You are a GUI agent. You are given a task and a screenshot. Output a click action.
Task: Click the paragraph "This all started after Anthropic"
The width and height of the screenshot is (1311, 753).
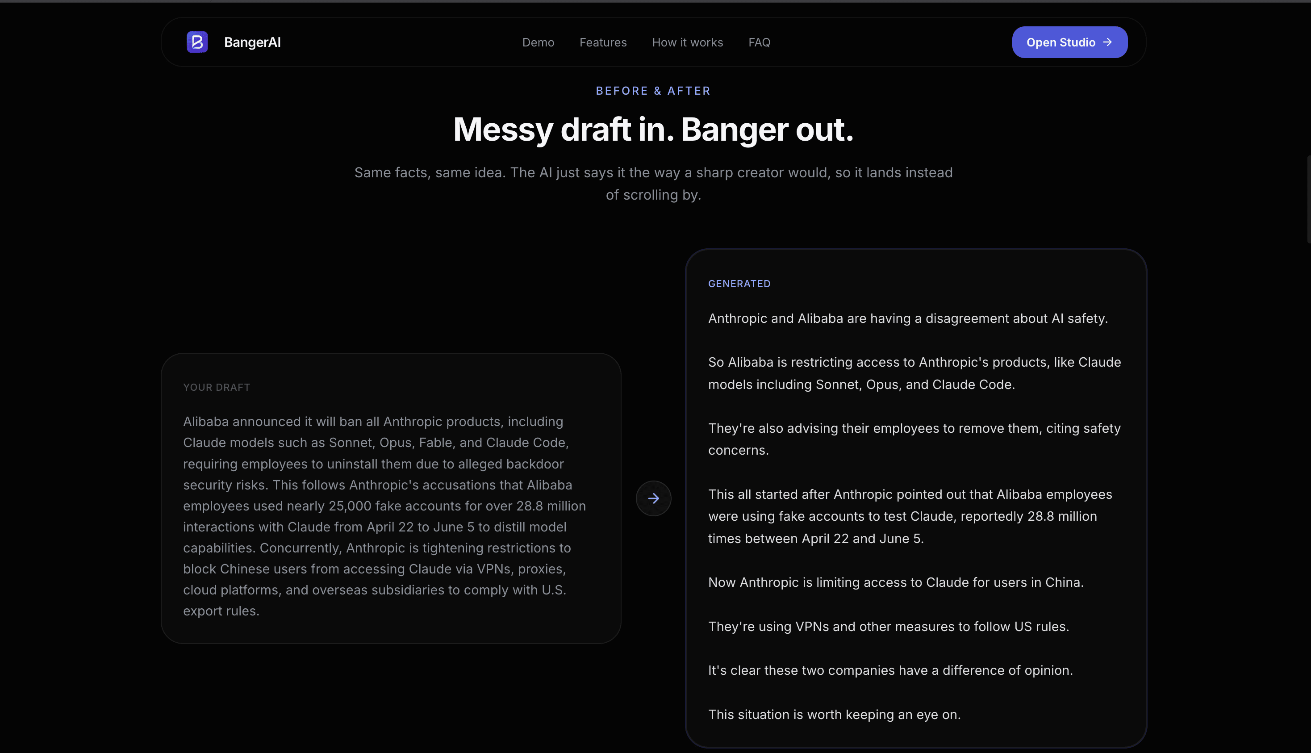[910, 516]
